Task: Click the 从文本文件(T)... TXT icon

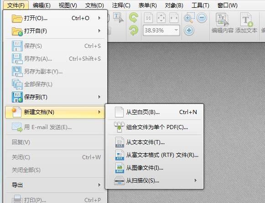Action: [x=120, y=142]
